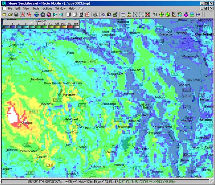The image size is (215, 185).
Task: Click the pink magnifier globe icon
Action: click(x=49, y=14)
